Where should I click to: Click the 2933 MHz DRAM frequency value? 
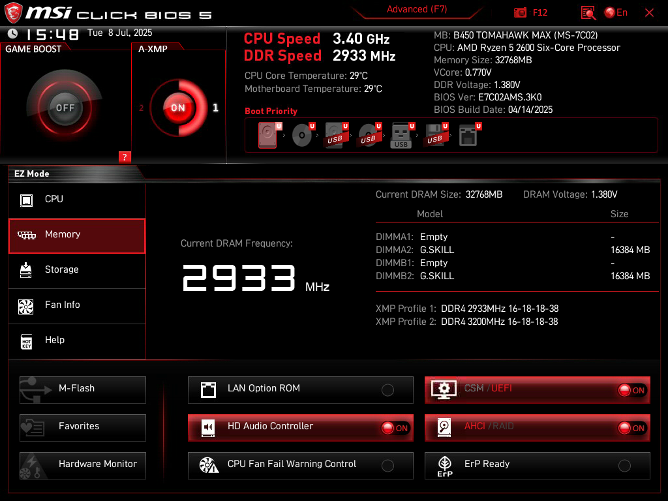click(x=256, y=279)
